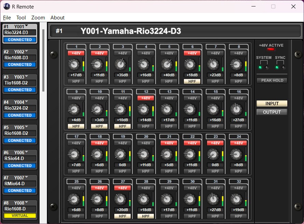Turn off +48V on channel 21
The image size is (304, 224).
click(x=169, y=143)
